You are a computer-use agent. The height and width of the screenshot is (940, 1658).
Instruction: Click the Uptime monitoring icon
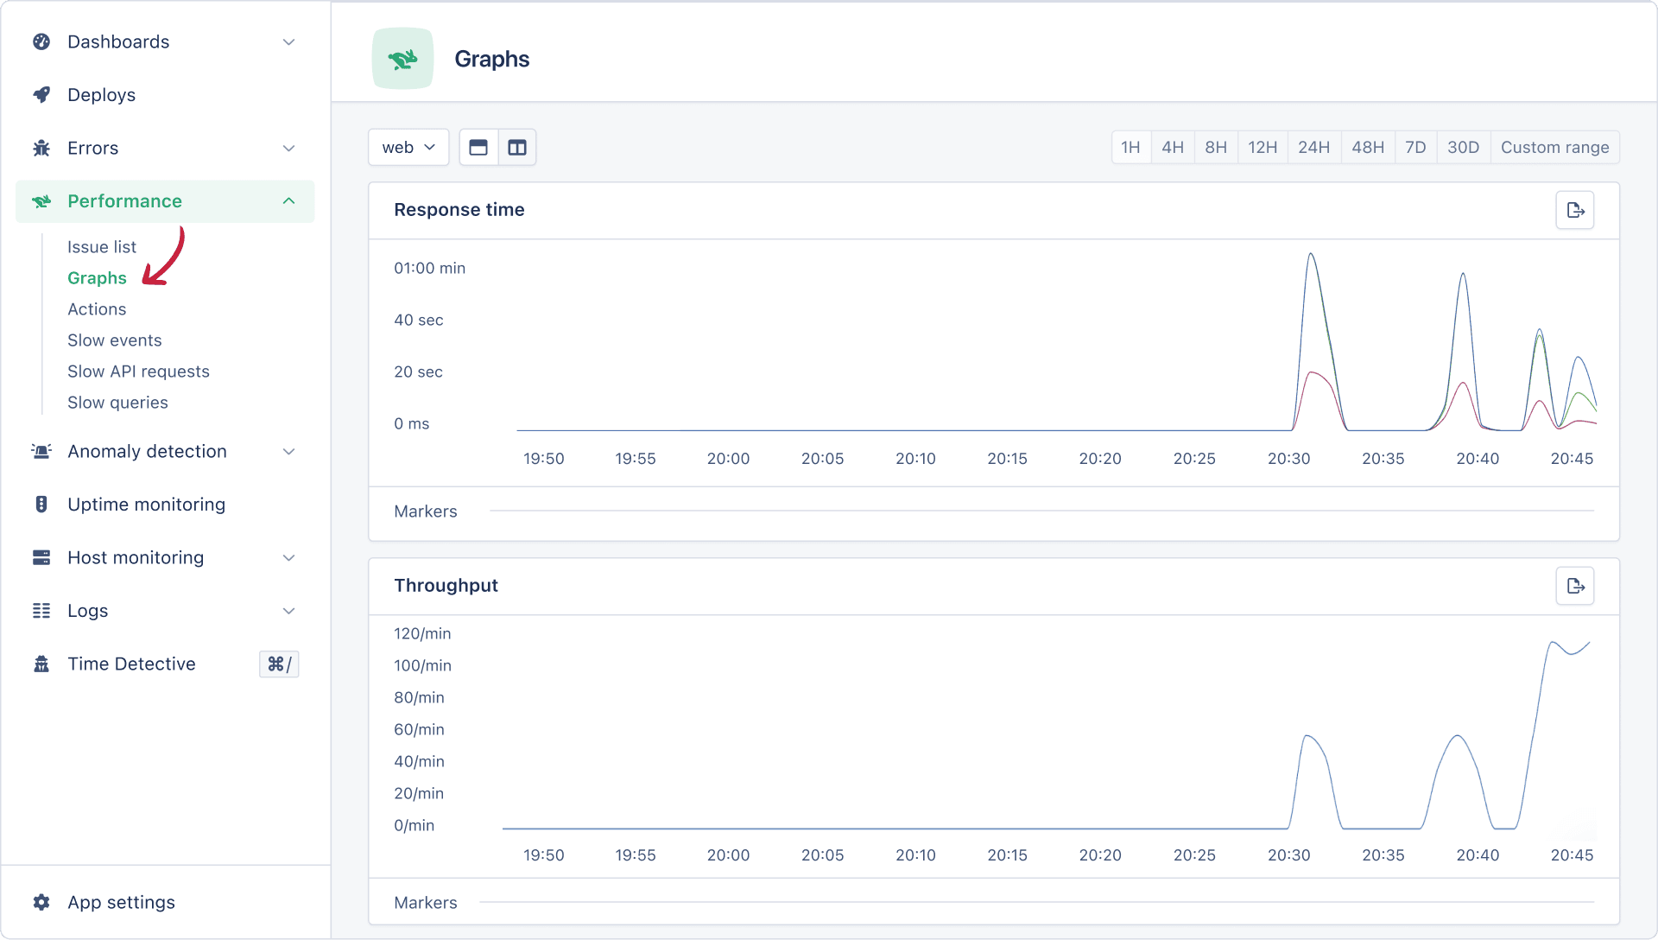[41, 504]
